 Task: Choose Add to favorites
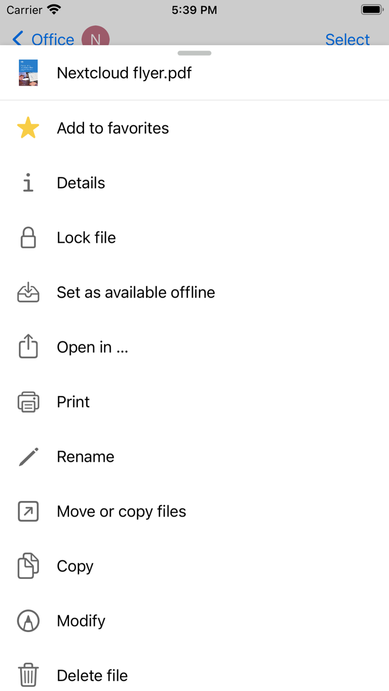[x=113, y=128]
